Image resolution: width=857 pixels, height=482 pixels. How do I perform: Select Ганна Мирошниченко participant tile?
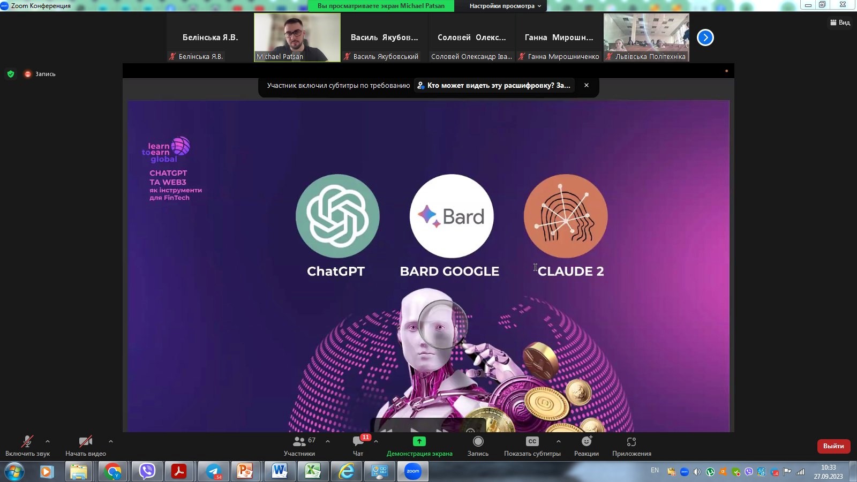tap(559, 37)
